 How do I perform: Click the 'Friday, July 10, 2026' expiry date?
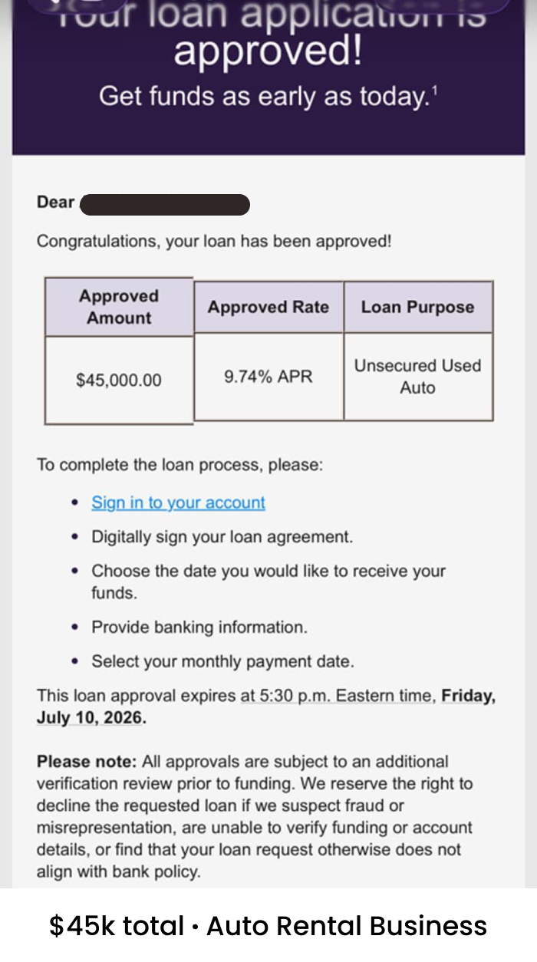point(266,707)
